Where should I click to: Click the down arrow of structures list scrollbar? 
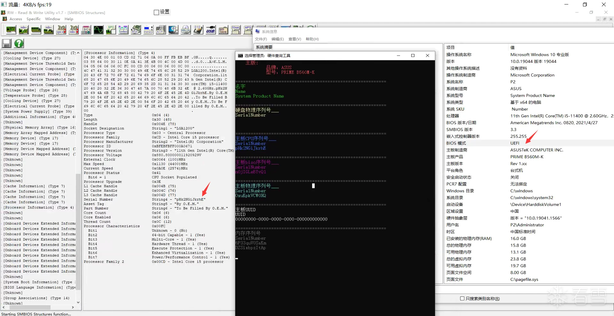click(78, 302)
